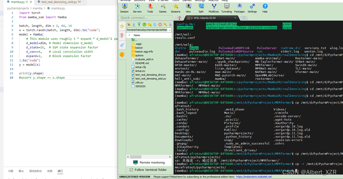Select evaluate_sidd.m file
Image resolution: width=343 pixels, height=179 pixels.
[x=143, y=59]
